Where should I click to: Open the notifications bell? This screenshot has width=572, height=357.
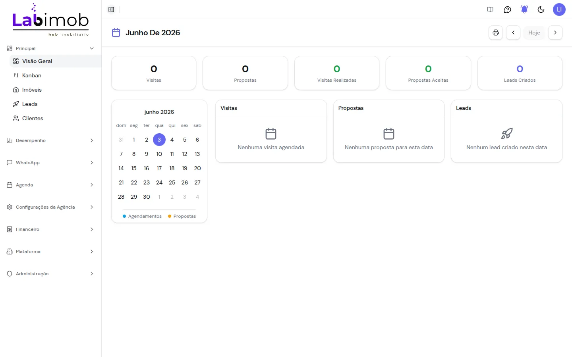[x=524, y=10]
